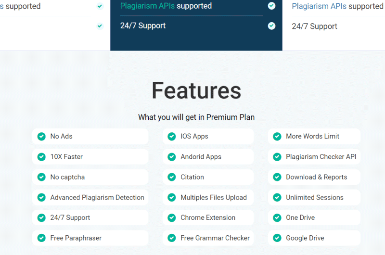Open Plagiarism APIs link in right white card
The width and height of the screenshot is (385, 255).
coord(319,6)
